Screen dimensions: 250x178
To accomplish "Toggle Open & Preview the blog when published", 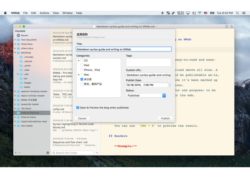I will [78, 108].
